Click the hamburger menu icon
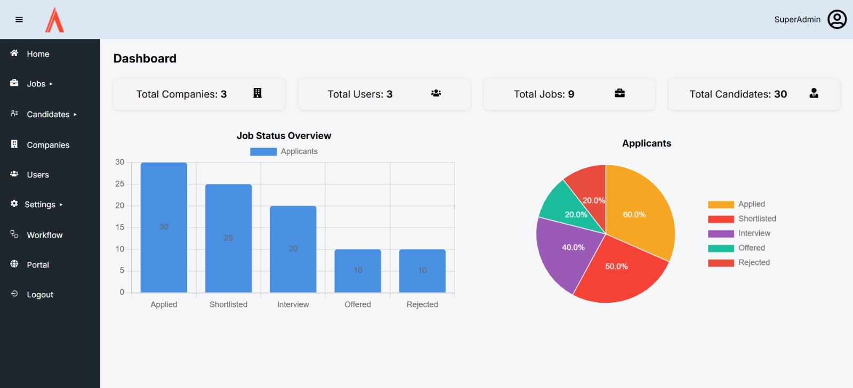Viewport: 853px width, 388px height. (x=19, y=20)
